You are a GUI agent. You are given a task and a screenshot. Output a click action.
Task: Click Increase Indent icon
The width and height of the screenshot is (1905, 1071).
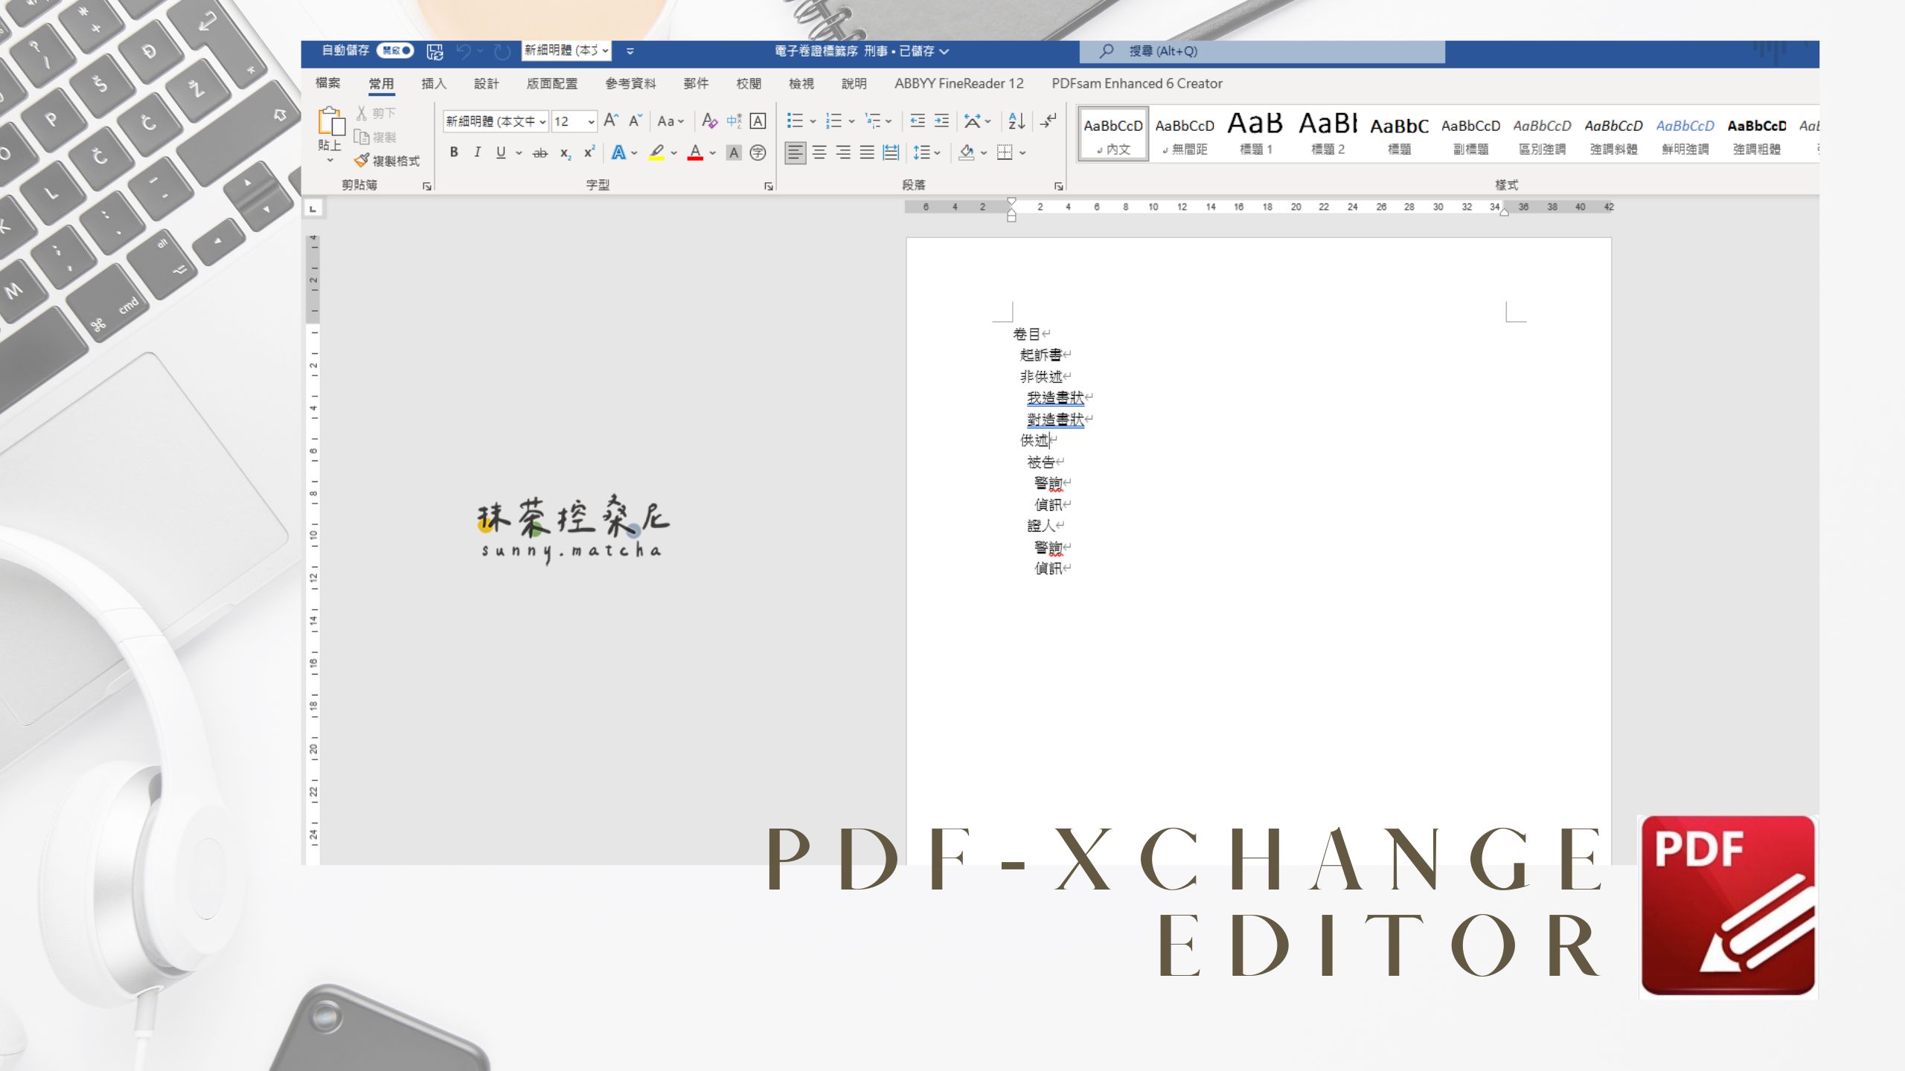941,120
